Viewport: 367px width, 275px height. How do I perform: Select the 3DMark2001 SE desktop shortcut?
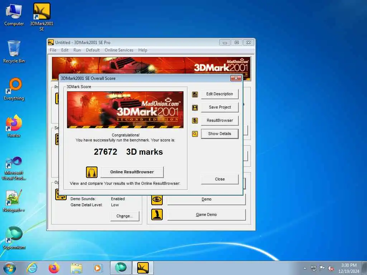(x=42, y=17)
